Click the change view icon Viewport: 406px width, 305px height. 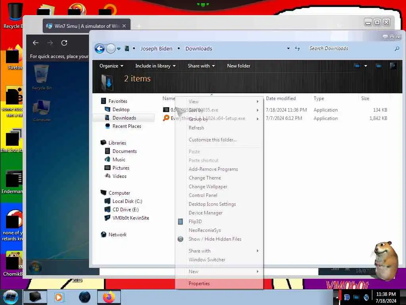tap(357, 66)
